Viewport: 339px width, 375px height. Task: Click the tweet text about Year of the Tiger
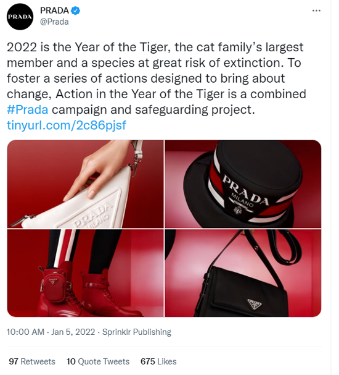[157, 78]
